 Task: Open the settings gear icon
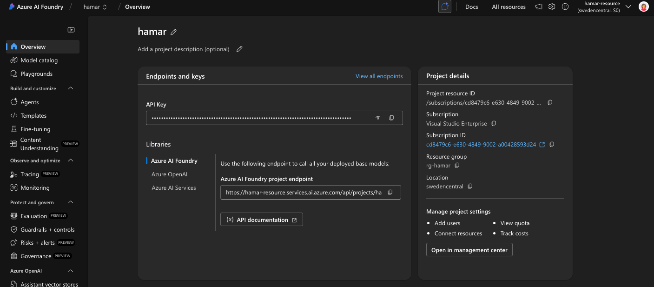click(x=552, y=7)
